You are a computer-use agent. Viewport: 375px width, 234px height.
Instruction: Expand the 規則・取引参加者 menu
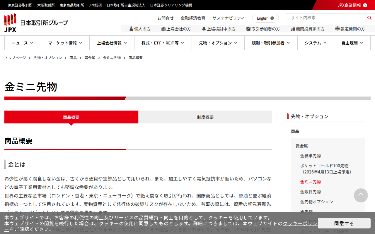click(x=271, y=43)
